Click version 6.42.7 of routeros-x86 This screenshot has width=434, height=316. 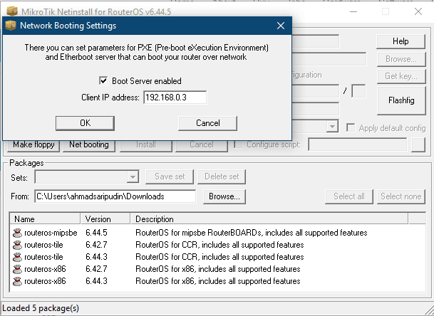point(96,269)
